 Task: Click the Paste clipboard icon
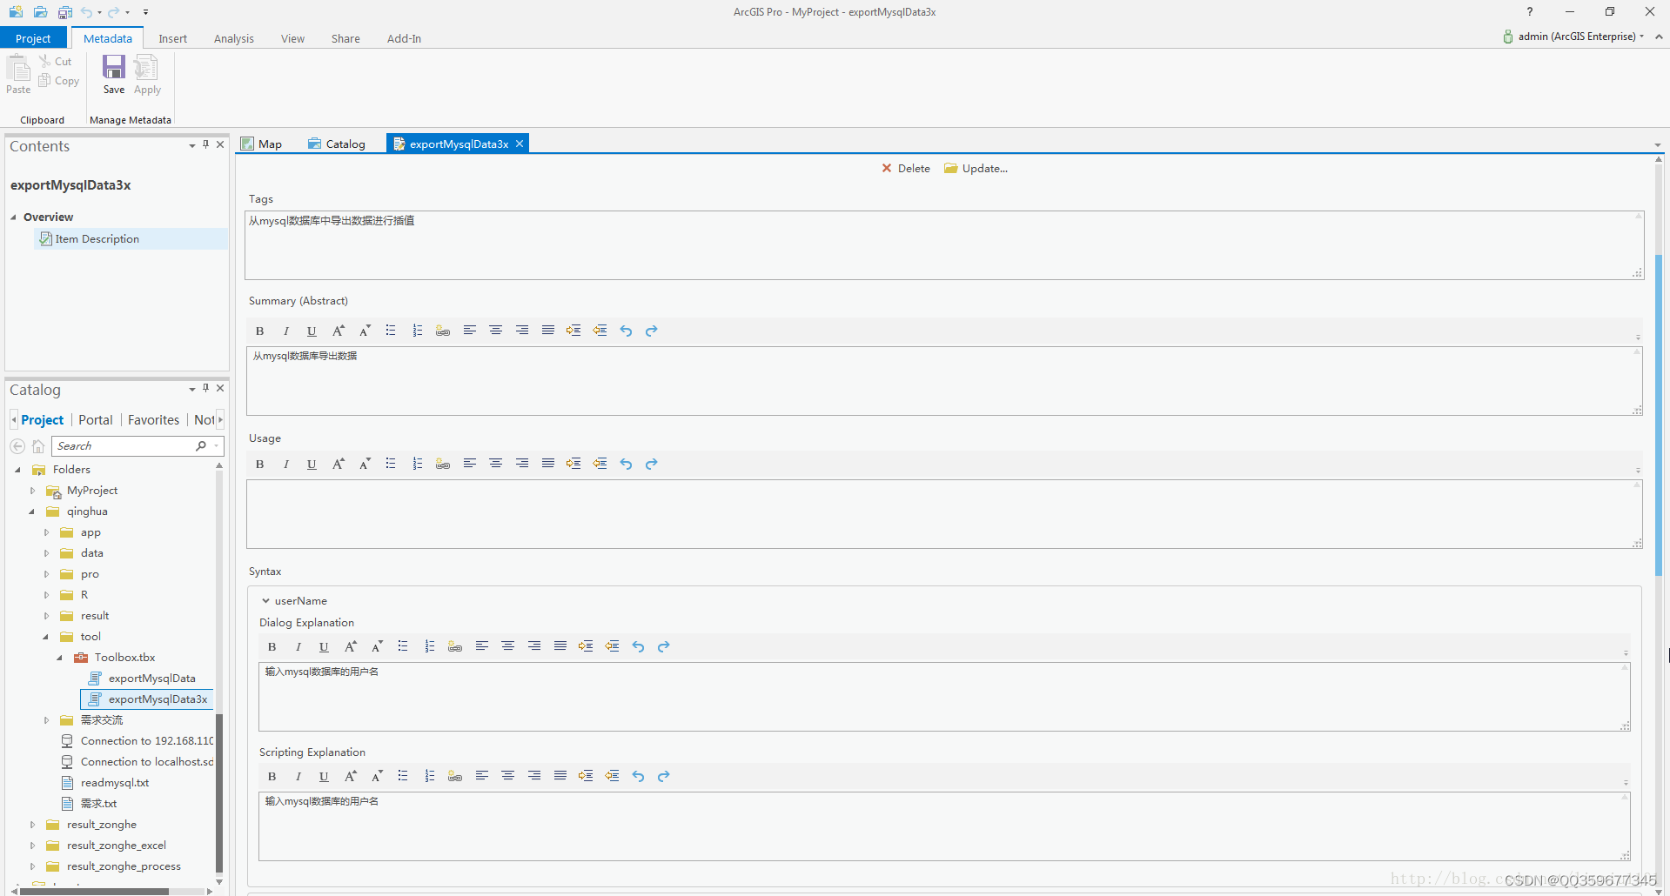coord(18,74)
